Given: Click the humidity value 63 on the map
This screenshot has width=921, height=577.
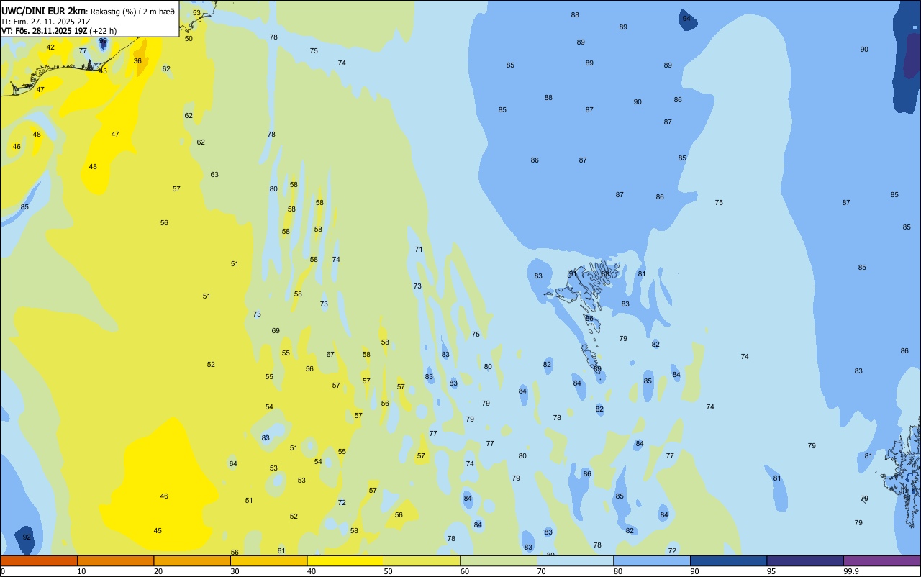Looking at the screenshot, I should 214,175.
